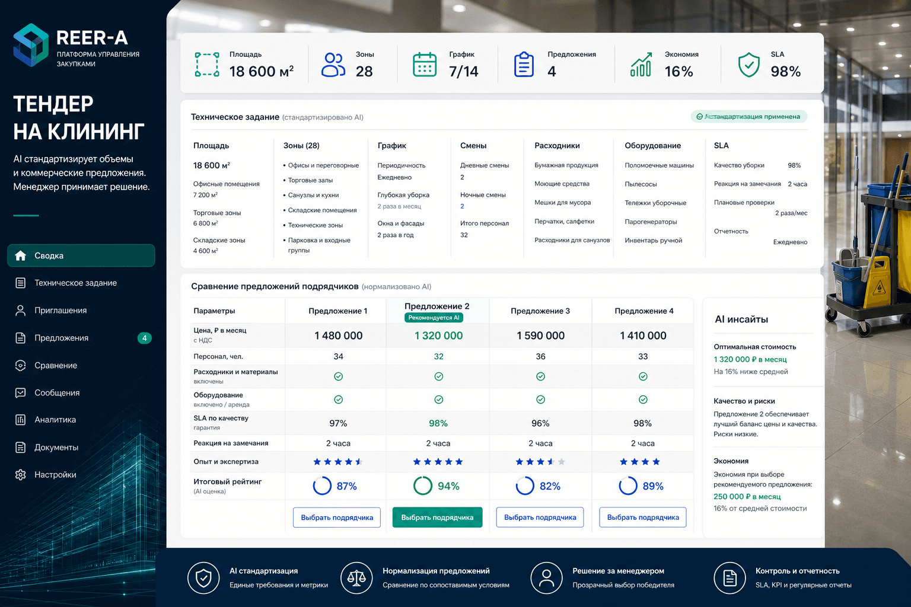
Task: Select contractor for Предложение 2
Action: 437,517
